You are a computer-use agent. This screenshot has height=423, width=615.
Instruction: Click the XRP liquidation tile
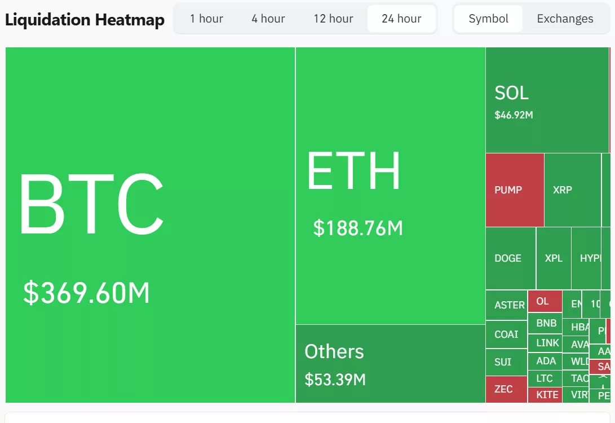coord(572,190)
